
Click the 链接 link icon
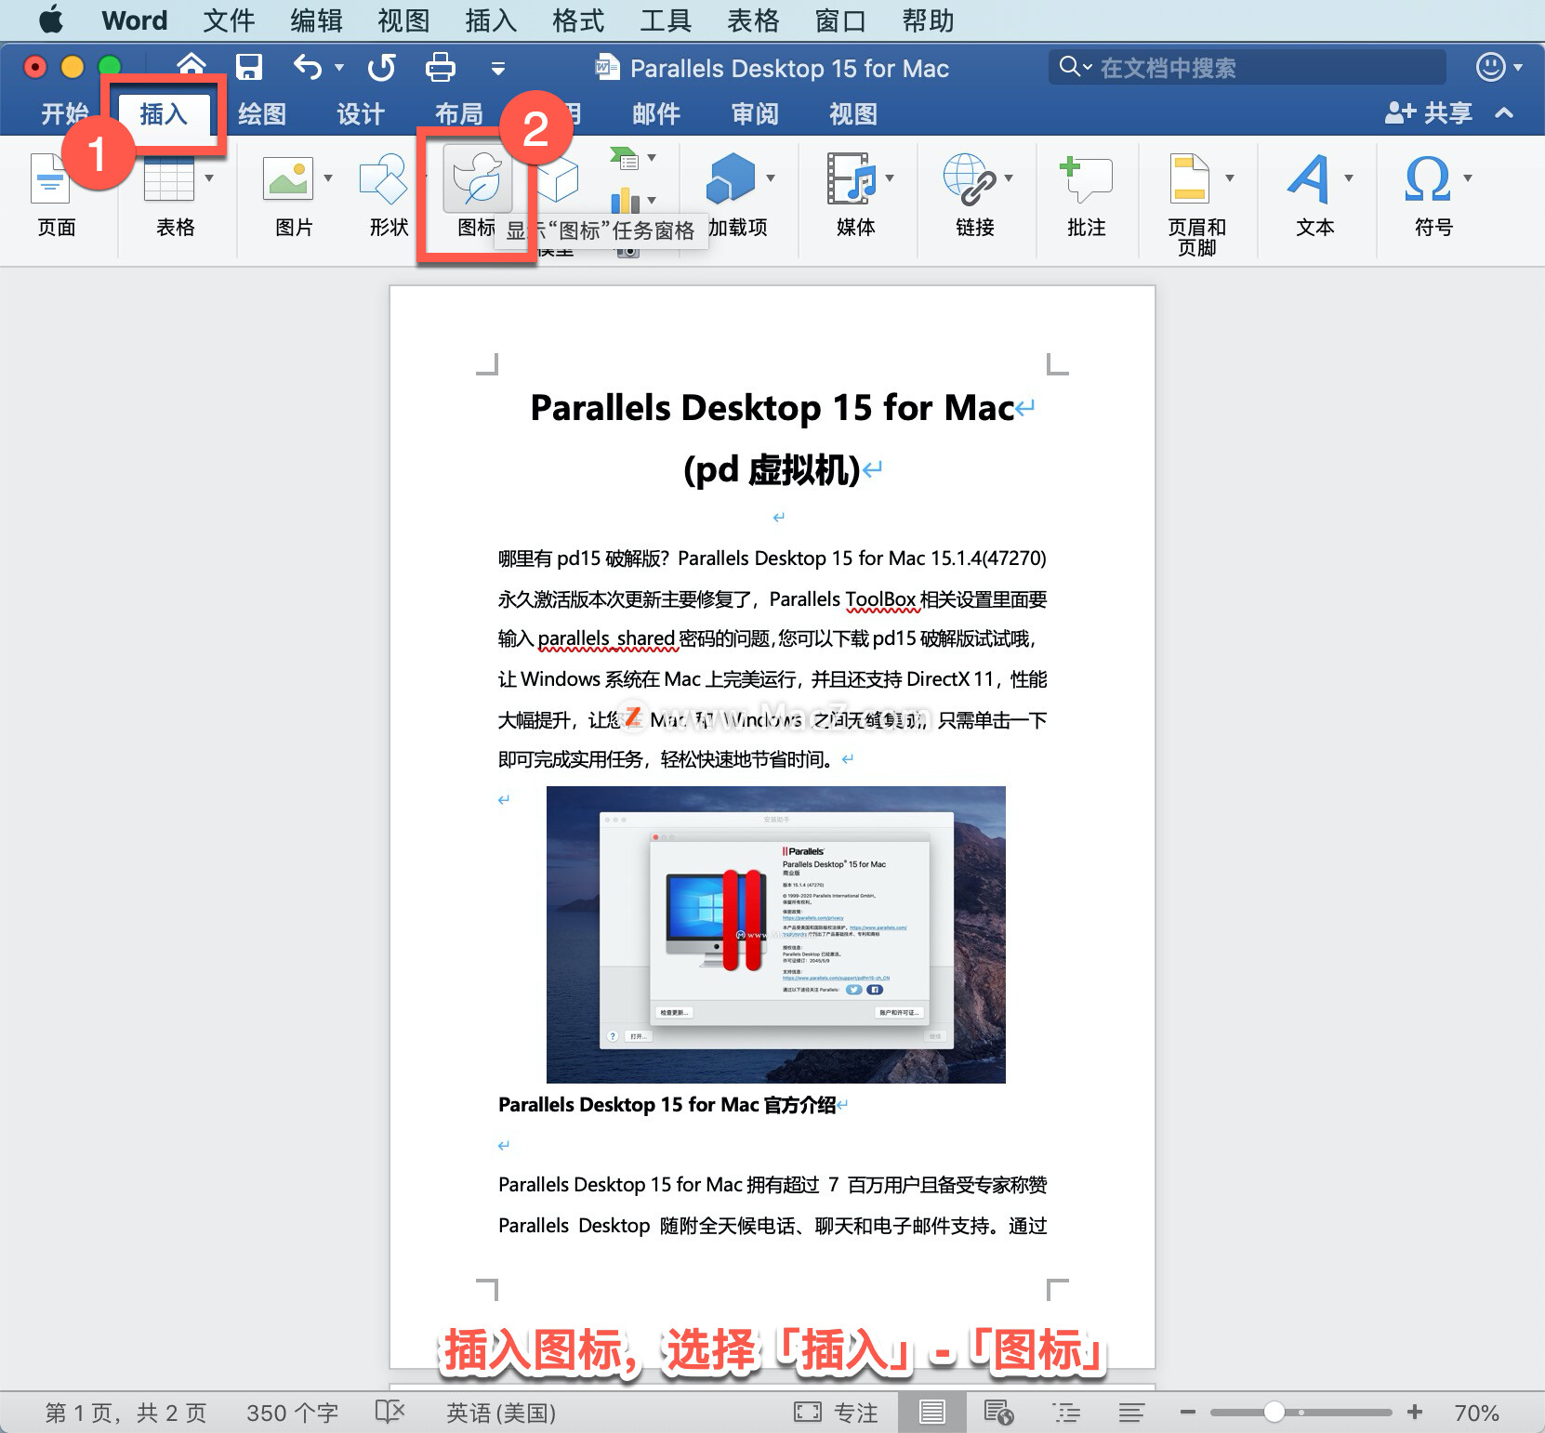(x=970, y=177)
